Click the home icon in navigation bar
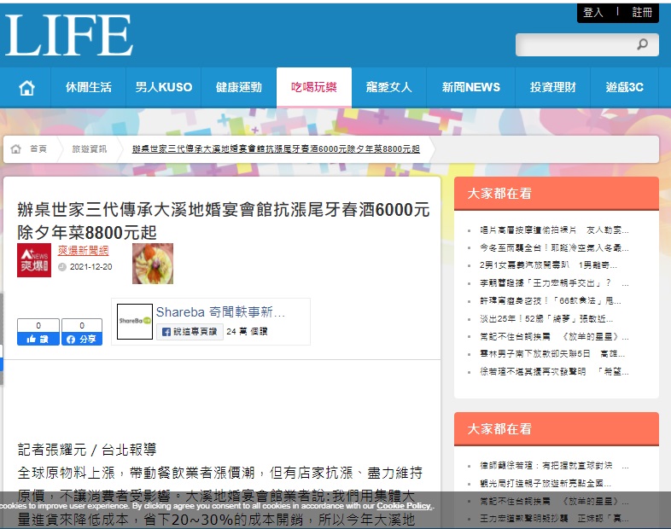 [26, 87]
